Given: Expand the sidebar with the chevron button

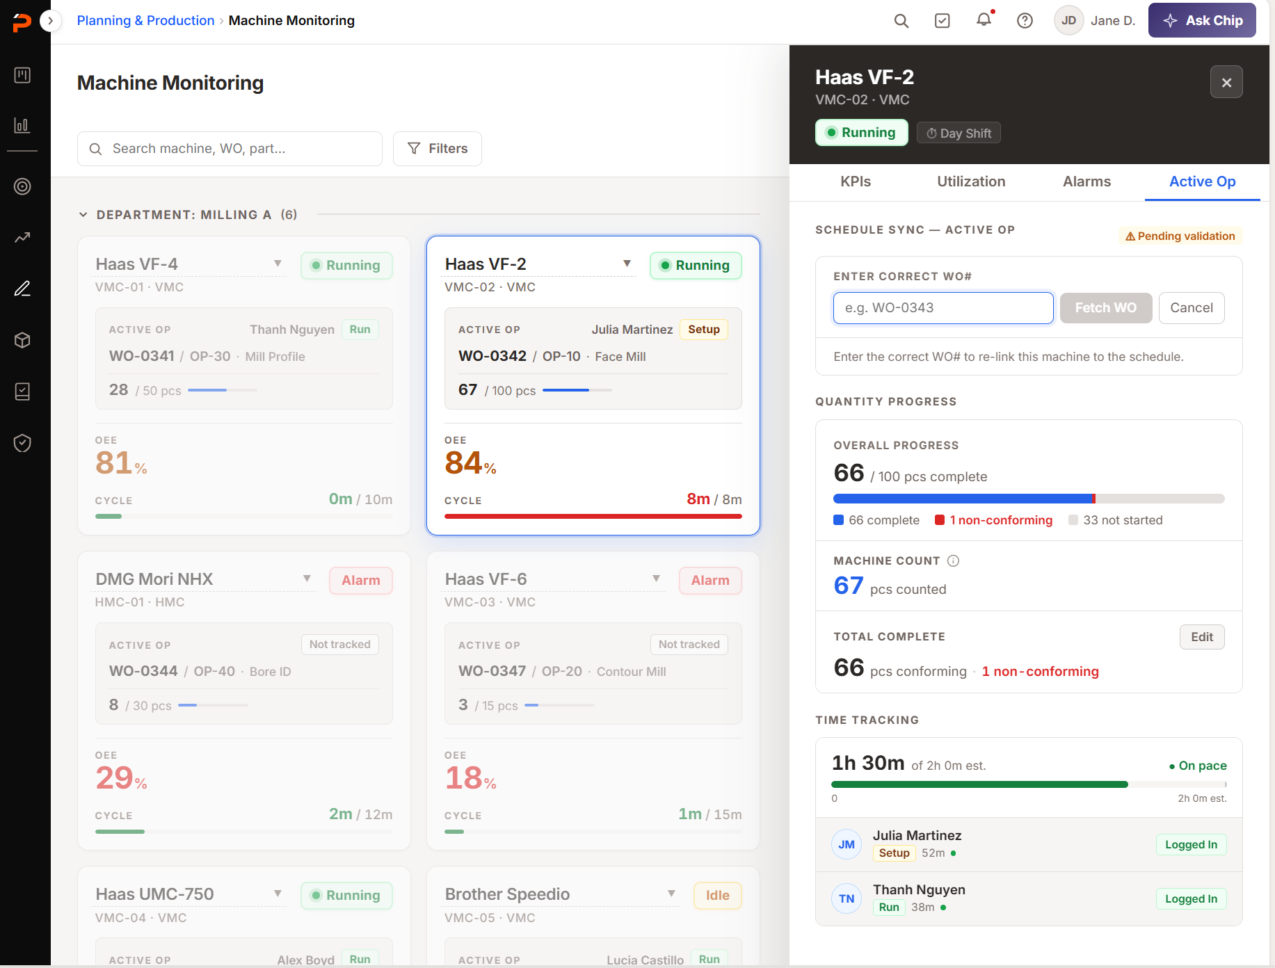Looking at the screenshot, I should coord(50,21).
